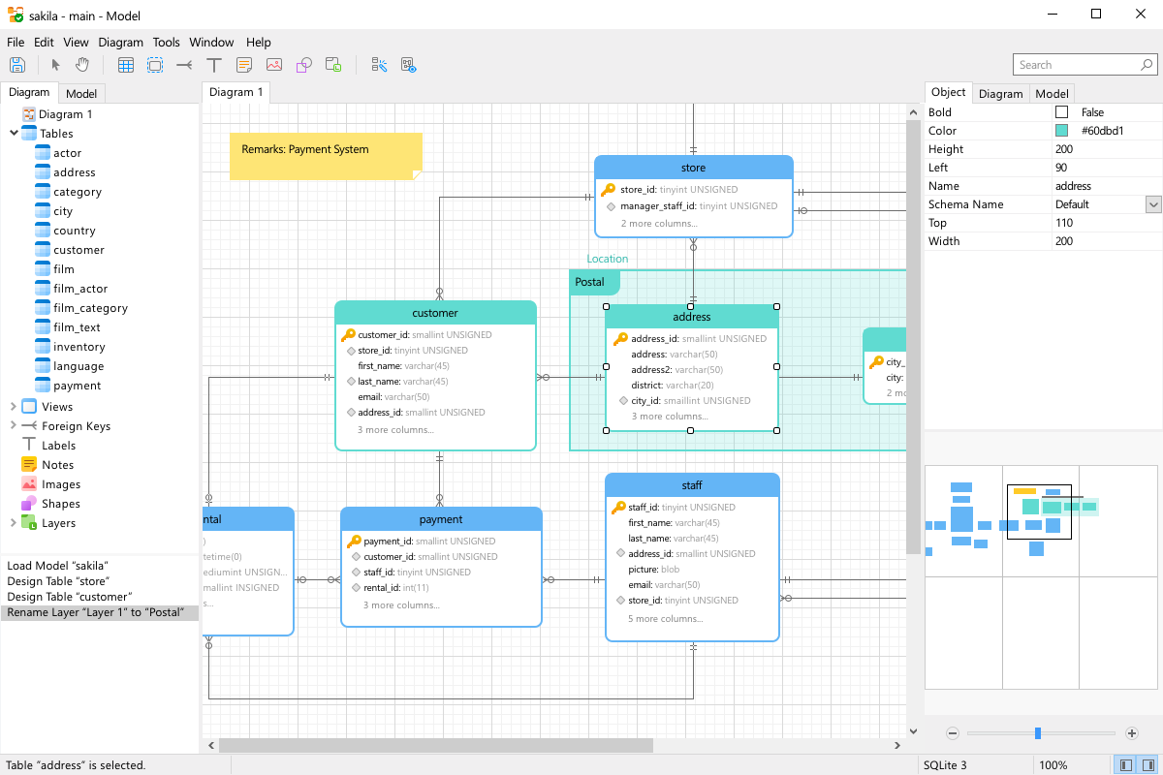
Task: Toggle the Bold checkbox
Action: pos(1061,112)
